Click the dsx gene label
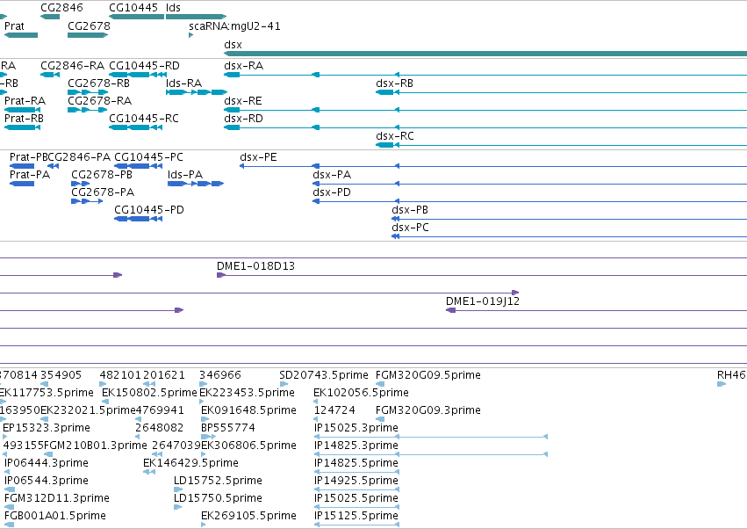Image resolution: width=747 pixels, height=529 pixels. tap(233, 44)
